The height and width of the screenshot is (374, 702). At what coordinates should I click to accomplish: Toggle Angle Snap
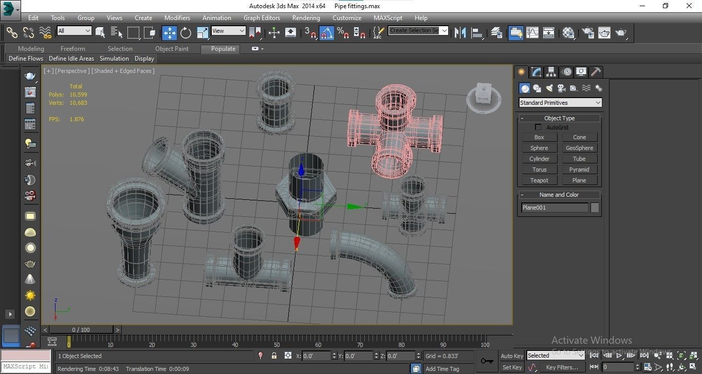point(327,33)
